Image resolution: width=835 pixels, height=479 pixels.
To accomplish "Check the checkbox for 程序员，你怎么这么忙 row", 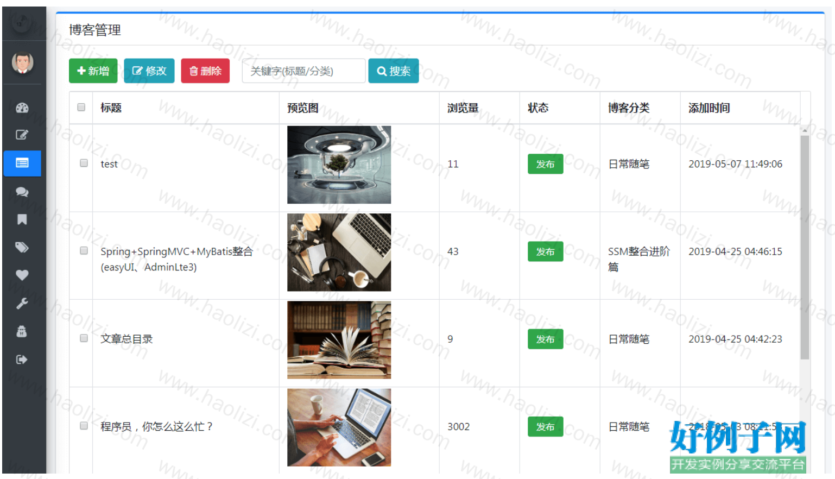I will (x=84, y=426).
